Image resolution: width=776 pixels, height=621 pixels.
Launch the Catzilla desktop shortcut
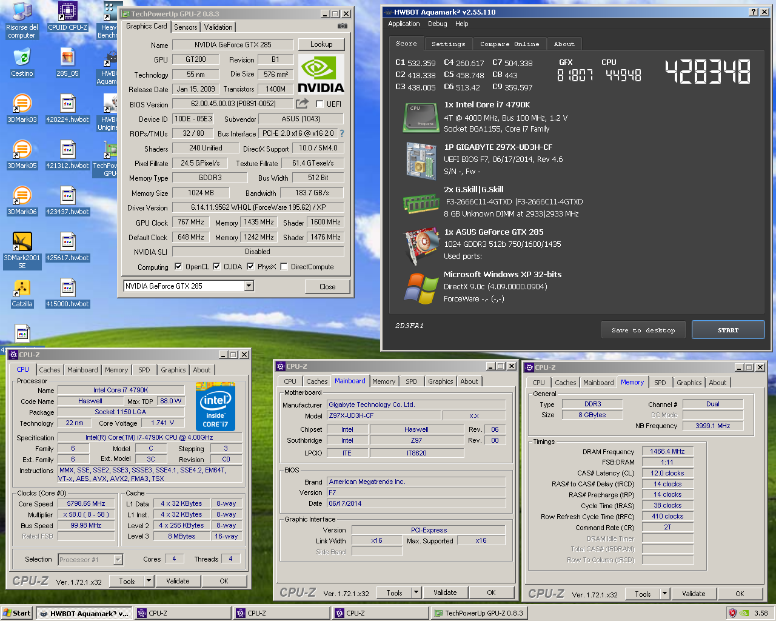22,293
